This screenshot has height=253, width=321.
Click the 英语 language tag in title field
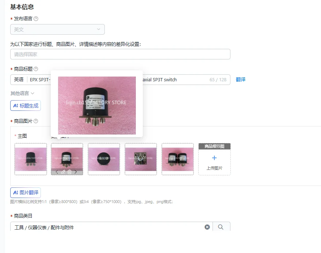(19, 80)
